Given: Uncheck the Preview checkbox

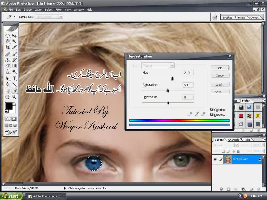Looking at the screenshot, I should (x=212, y=115).
